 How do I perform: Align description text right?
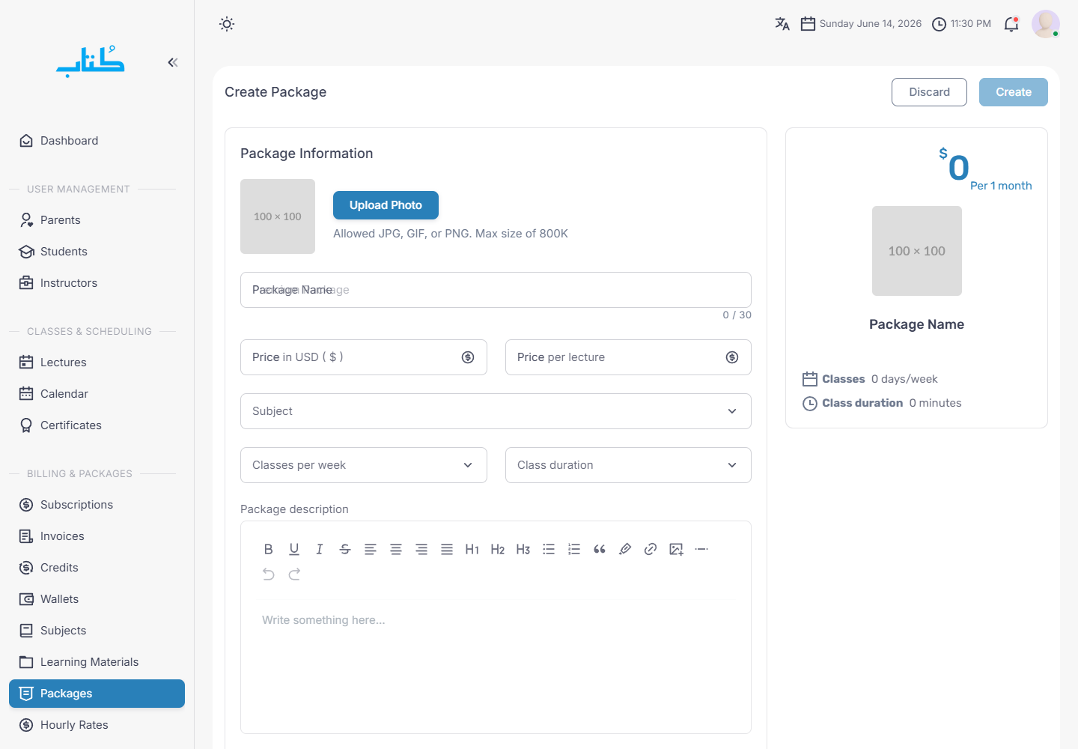pyautogui.click(x=421, y=549)
